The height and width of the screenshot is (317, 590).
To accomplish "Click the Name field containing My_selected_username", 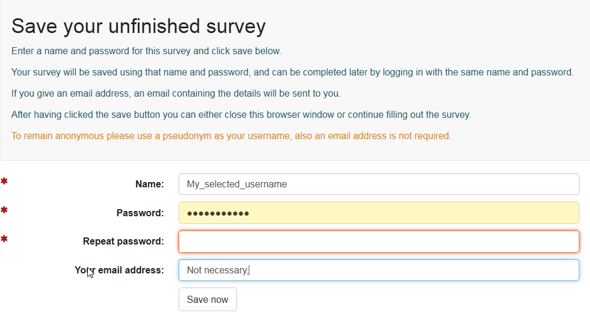I will pos(378,184).
